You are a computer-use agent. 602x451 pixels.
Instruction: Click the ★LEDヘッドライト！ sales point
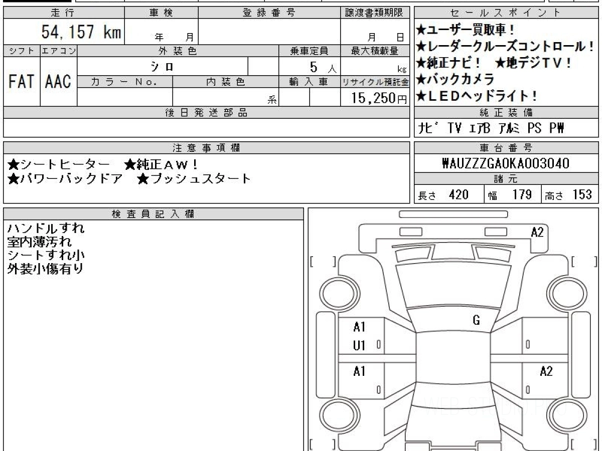[x=477, y=96]
